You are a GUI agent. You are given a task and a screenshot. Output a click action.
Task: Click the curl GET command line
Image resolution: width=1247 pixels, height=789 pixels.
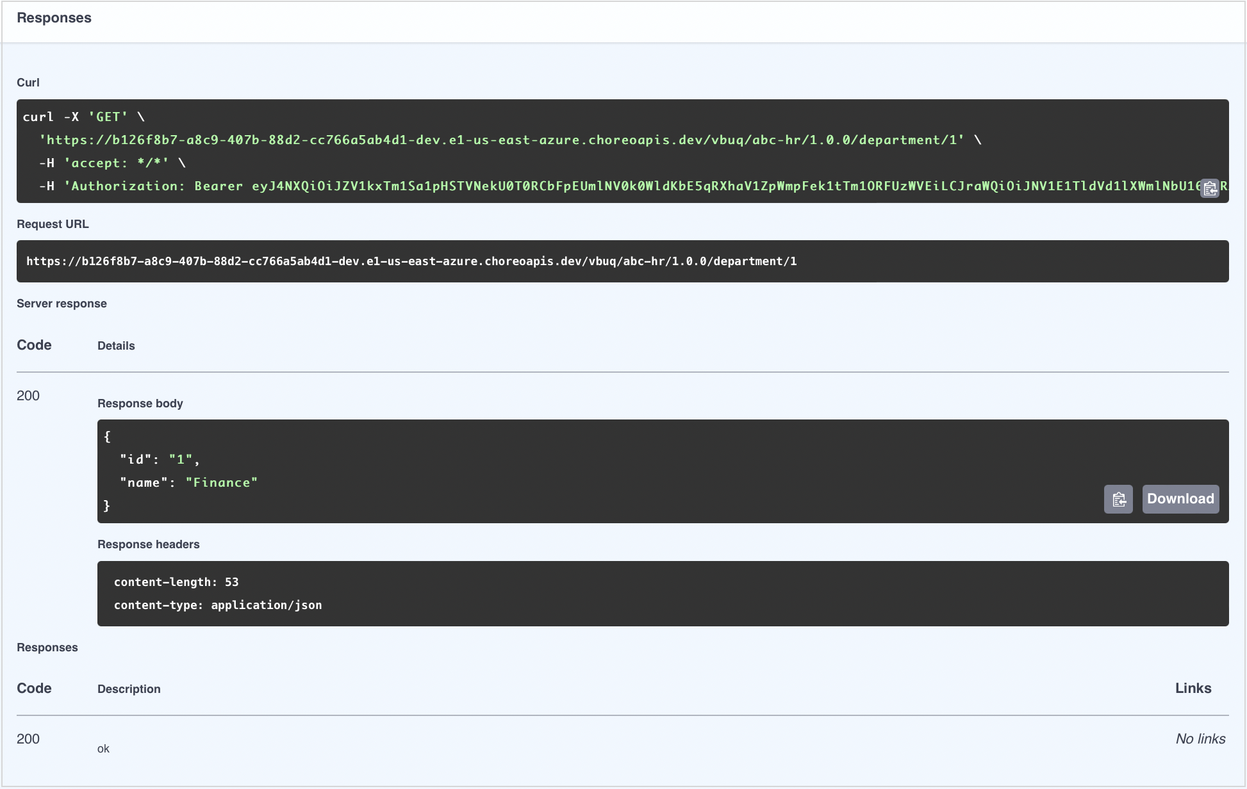pos(83,117)
